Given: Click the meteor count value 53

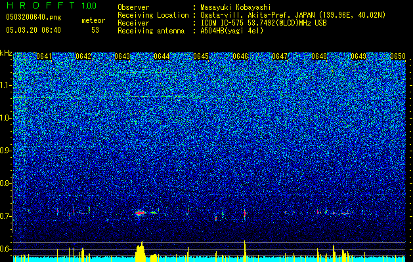Looking at the screenshot, I should (95, 30).
